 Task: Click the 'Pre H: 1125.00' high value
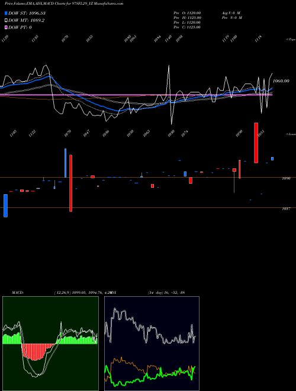pyautogui.click(x=187, y=18)
